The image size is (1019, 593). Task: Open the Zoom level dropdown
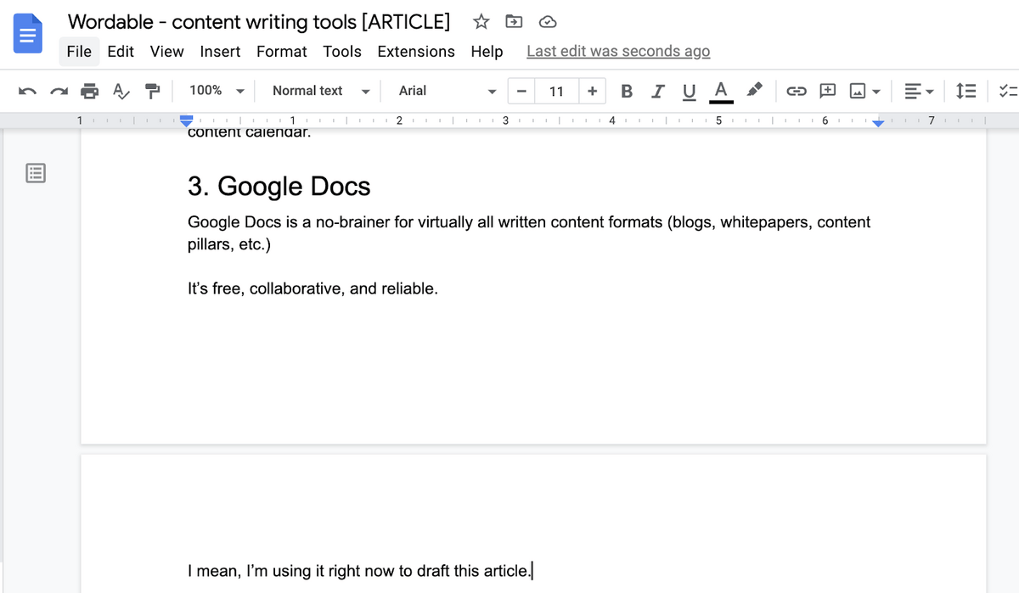[215, 91]
